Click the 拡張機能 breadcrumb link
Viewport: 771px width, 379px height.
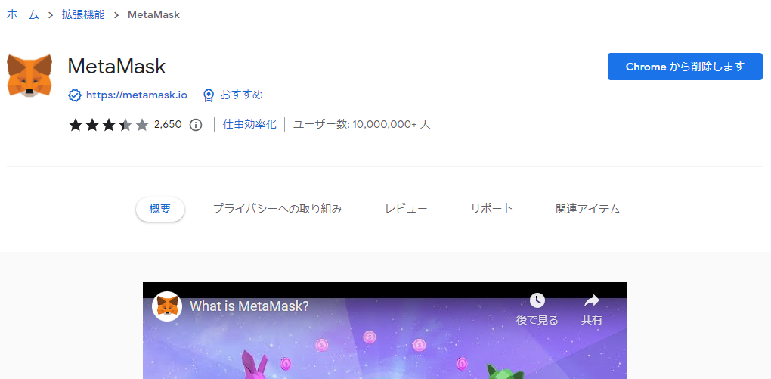(x=83, y=15)
